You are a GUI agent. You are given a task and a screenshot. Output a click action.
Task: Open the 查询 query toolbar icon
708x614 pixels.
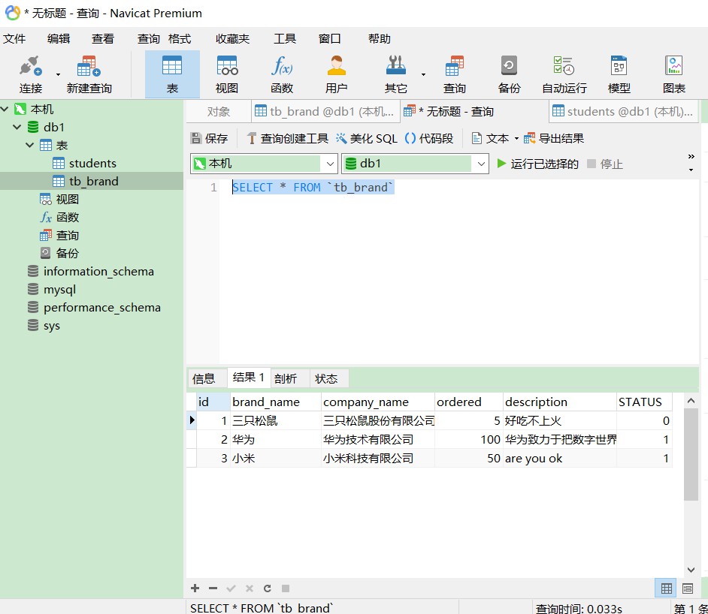tap(454, 74)
